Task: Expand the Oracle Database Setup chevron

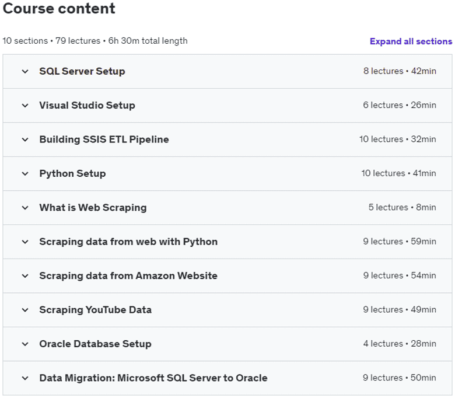Action: 25,344
